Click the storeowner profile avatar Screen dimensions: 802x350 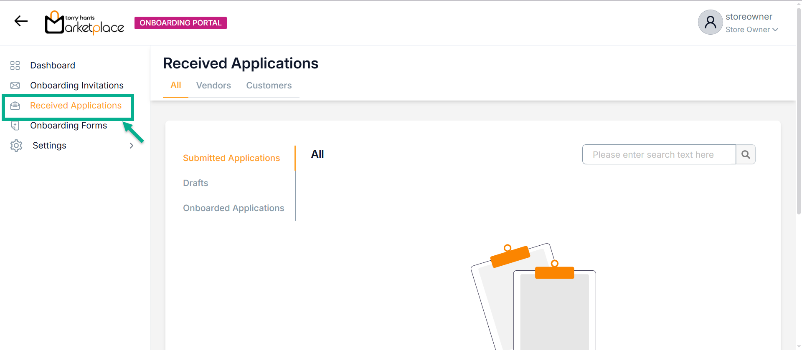[710, 22]
